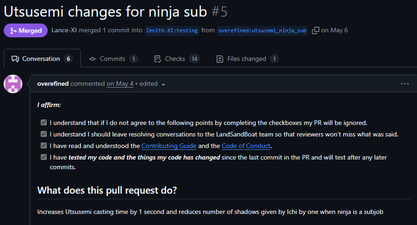The height and width of the screenshot is (225, 417).
Task: Open the Contributing Guide link
Action: tap(169, 146)
